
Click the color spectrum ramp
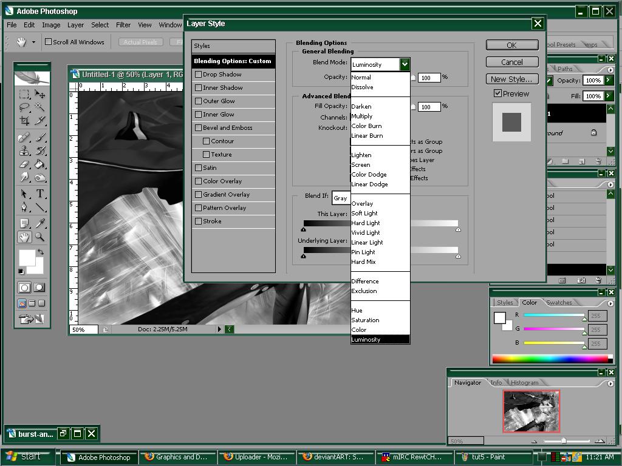point(552,359)
